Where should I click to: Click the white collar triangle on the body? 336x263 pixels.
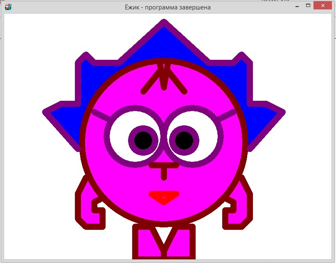(x=164, y=234)
